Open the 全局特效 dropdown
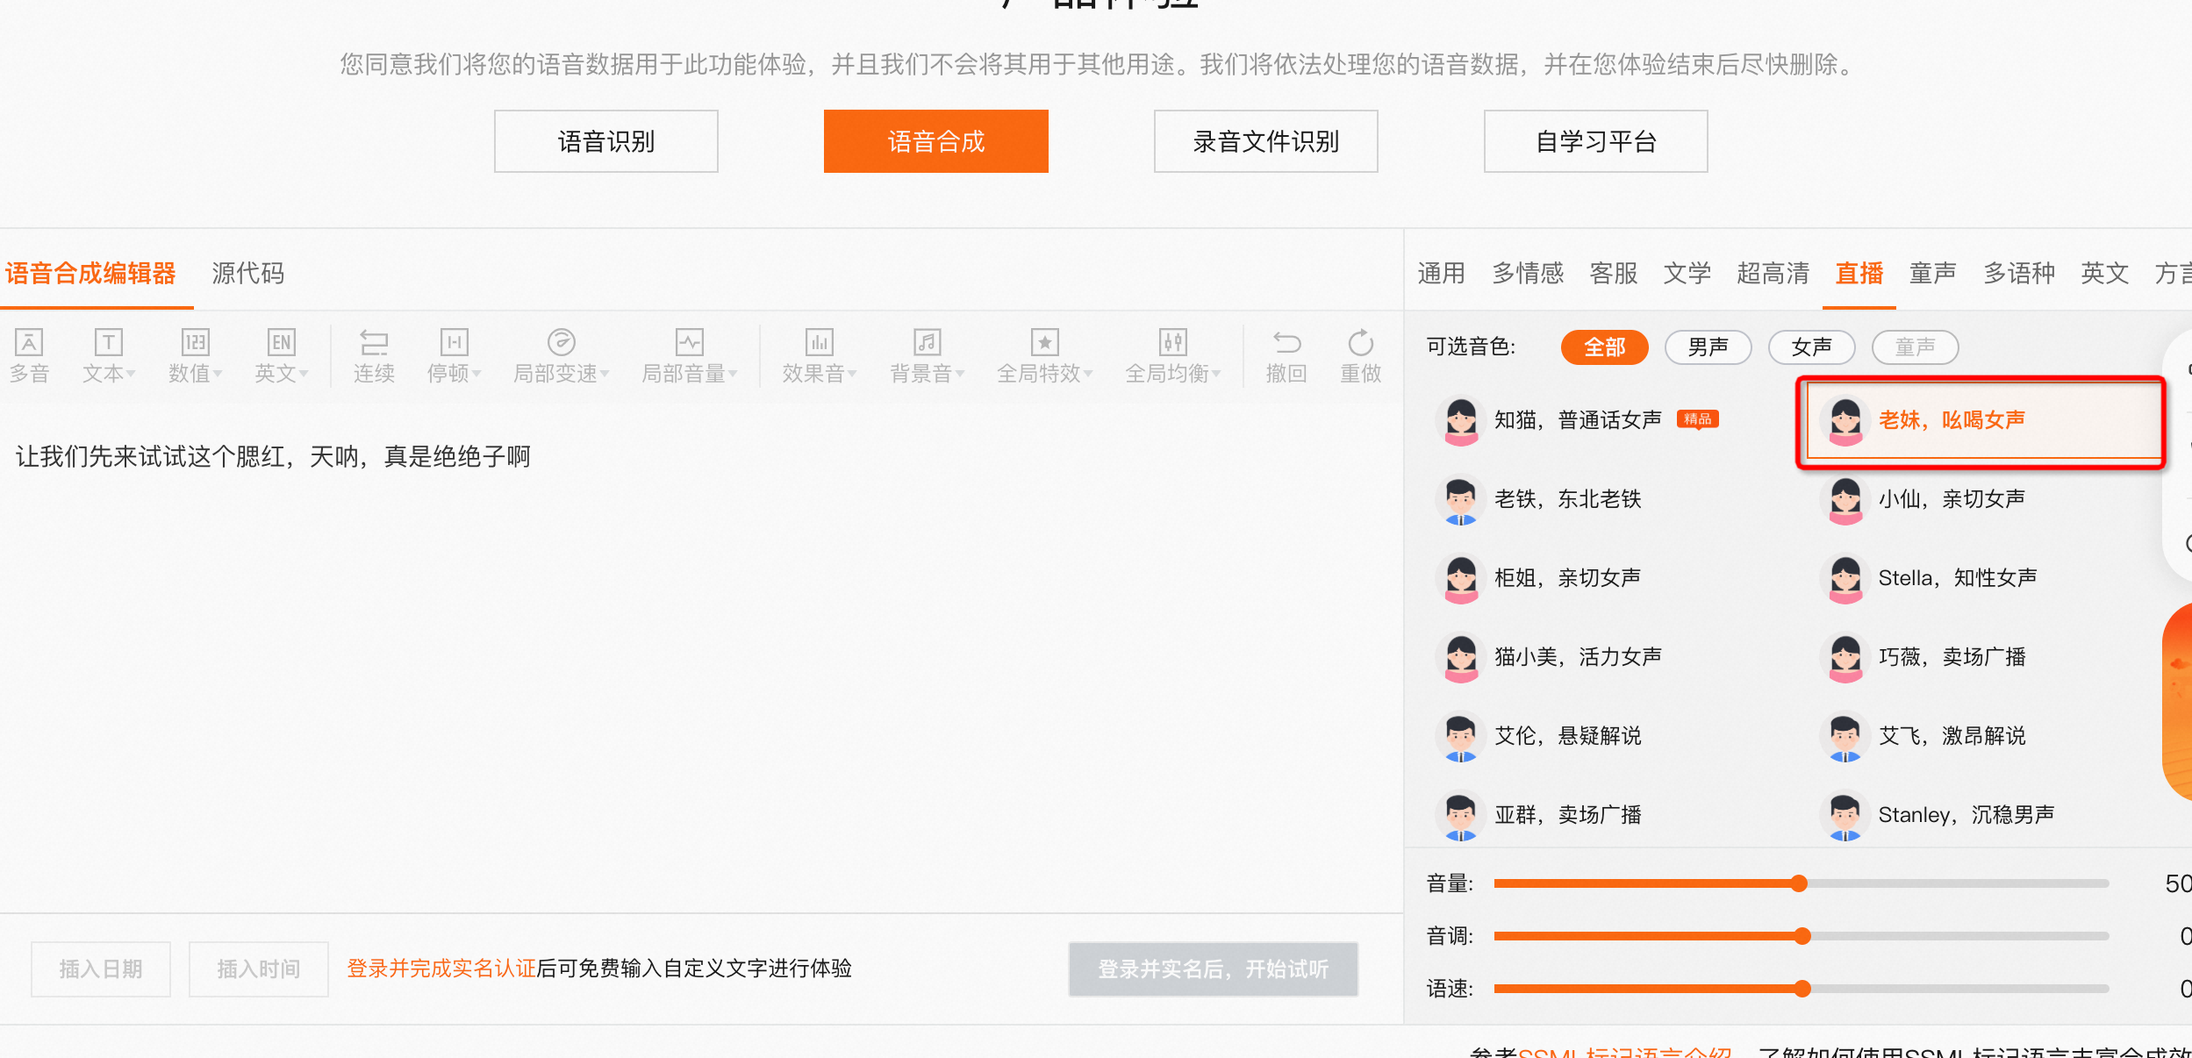This screenshot has height=1058, width=2192. tap(1044, 355)
